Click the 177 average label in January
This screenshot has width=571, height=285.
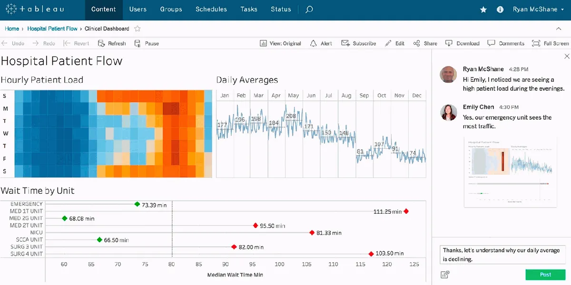222,125
